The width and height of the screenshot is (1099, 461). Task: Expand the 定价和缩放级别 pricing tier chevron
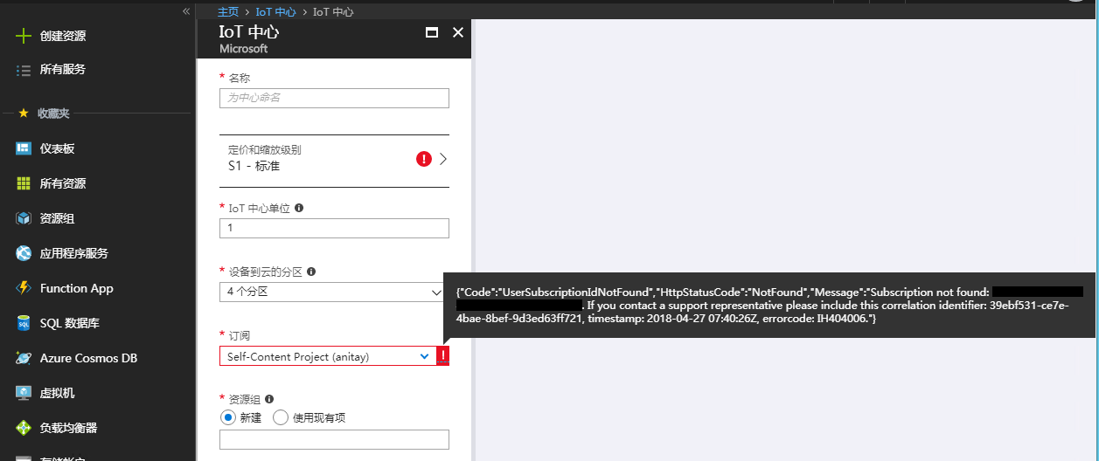[x=443, y=159]
